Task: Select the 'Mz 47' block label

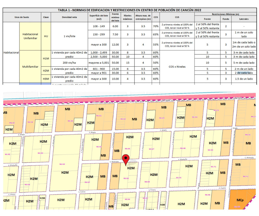Action: 152,149
